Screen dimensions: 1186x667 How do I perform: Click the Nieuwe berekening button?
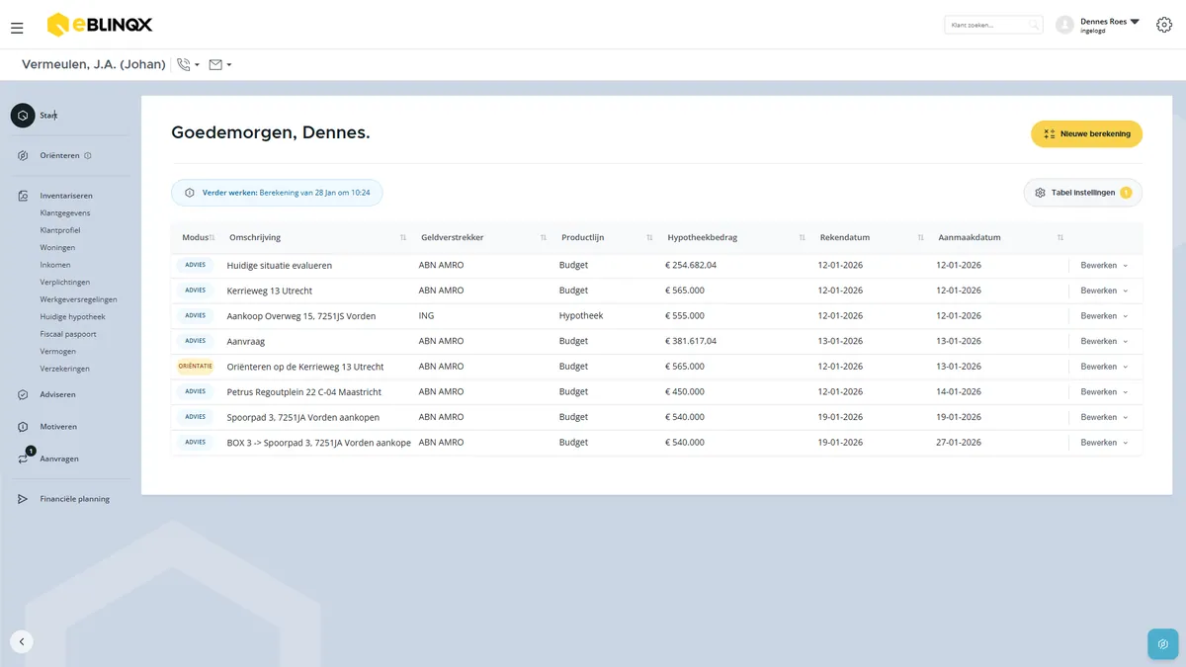1086,134
